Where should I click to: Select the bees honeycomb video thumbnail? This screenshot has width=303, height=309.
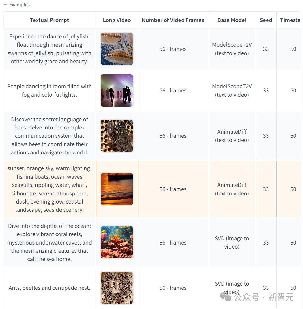pos(117,136)
